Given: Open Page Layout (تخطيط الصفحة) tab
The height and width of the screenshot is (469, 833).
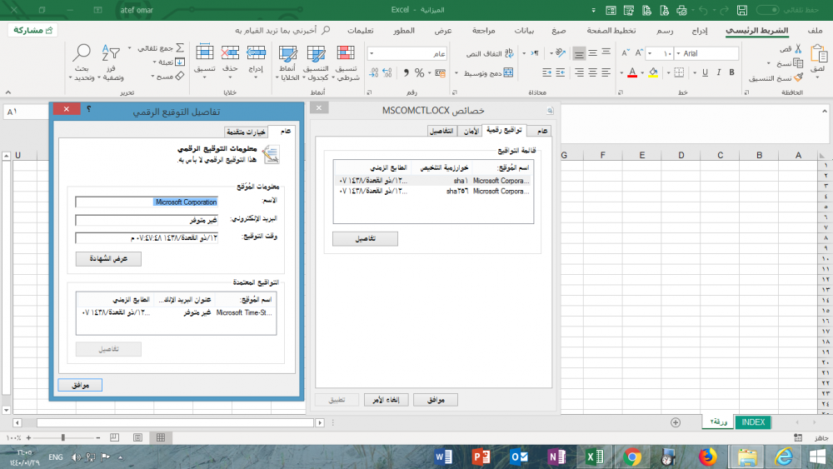Looking at the screenshot, I should (611, 30).
